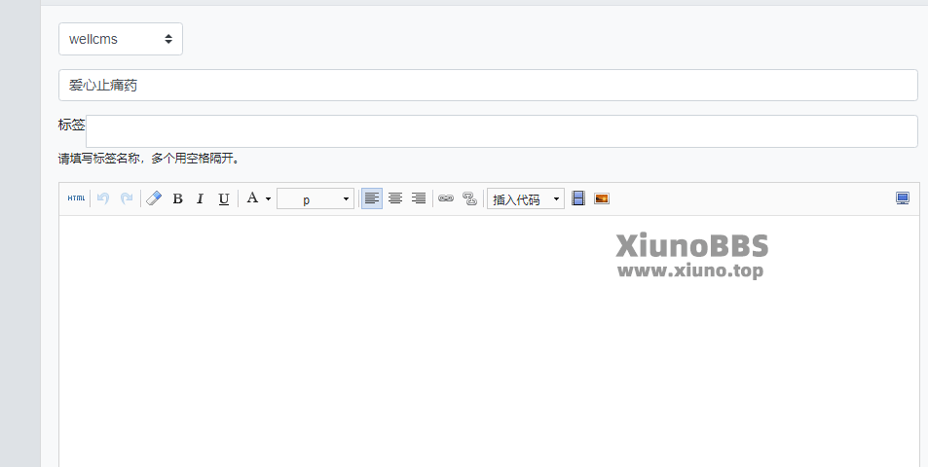Insert a hyperlink with the link icon

(446, 198)
